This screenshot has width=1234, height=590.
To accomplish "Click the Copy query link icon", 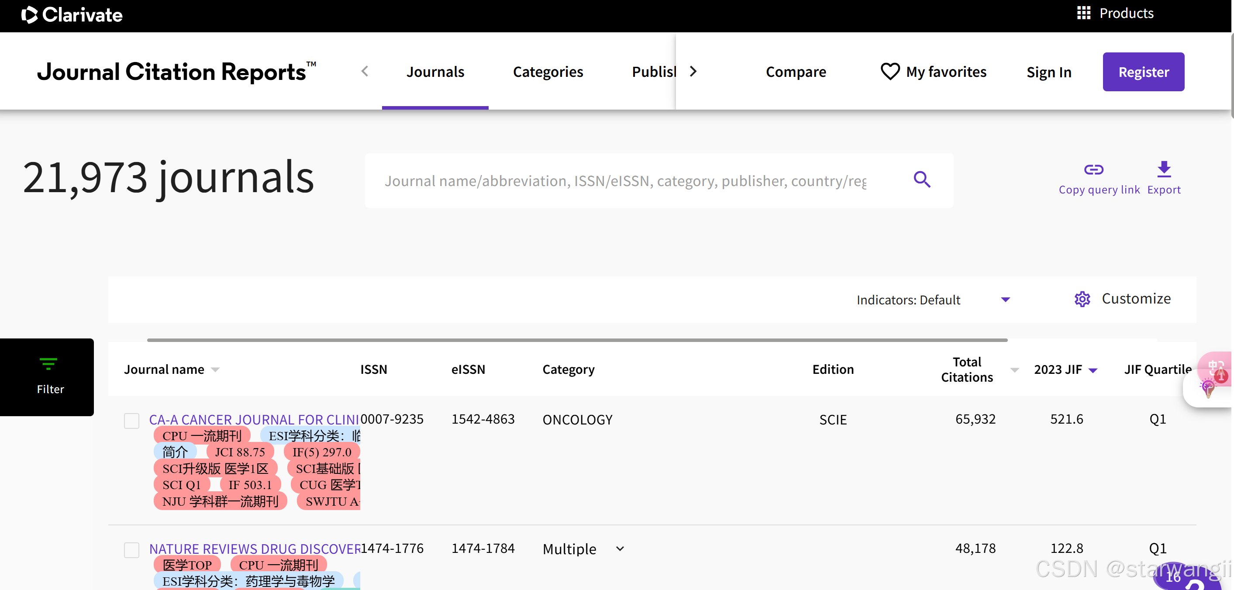I will coord(1093,170).
